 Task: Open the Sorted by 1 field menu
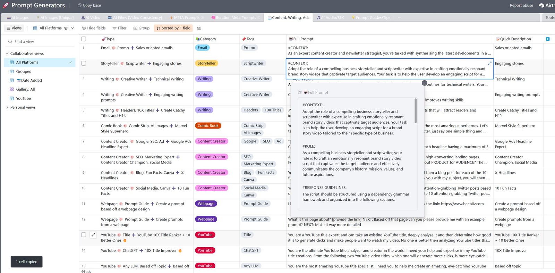pos(173,28)
